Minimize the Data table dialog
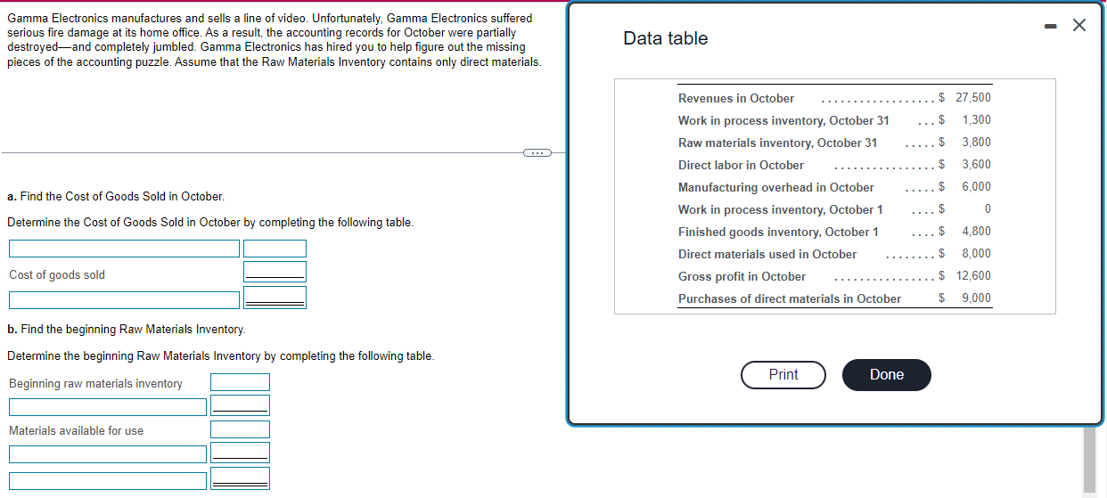The width and height of the screenshot is (1107, 498). [x=1050, y=25]
